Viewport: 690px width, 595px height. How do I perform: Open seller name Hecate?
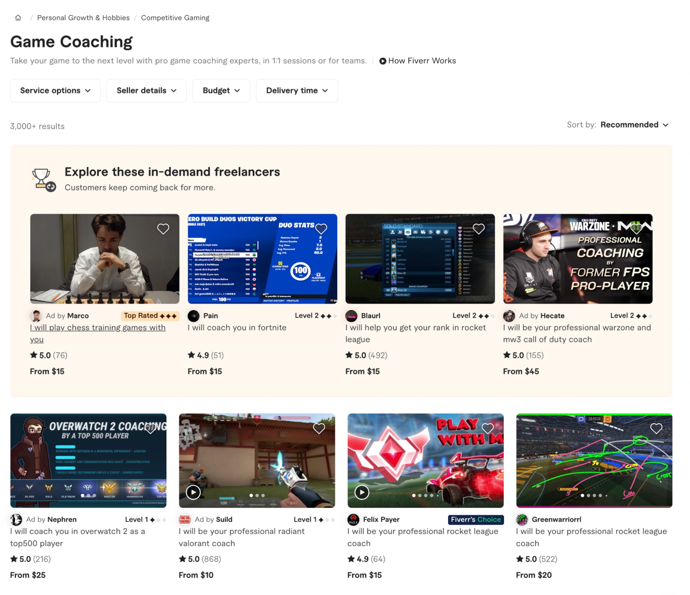coord(553,316)
